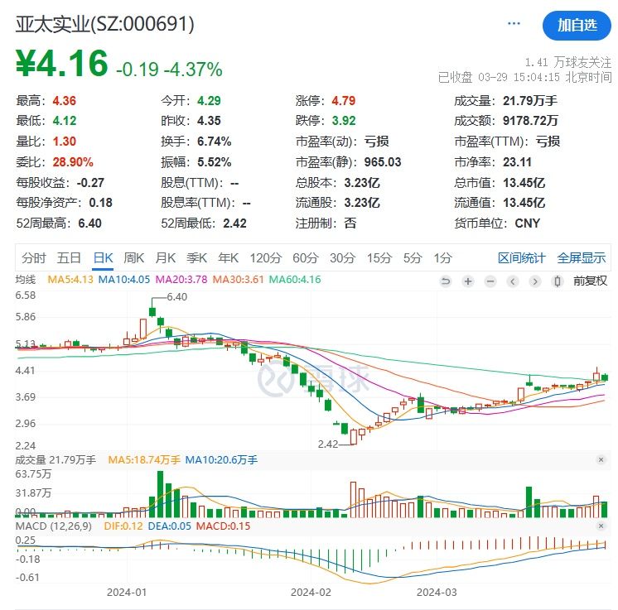618x610 pixels.
Task: Toggle the candlestick style icon
Action: click(x=558, y=281)
